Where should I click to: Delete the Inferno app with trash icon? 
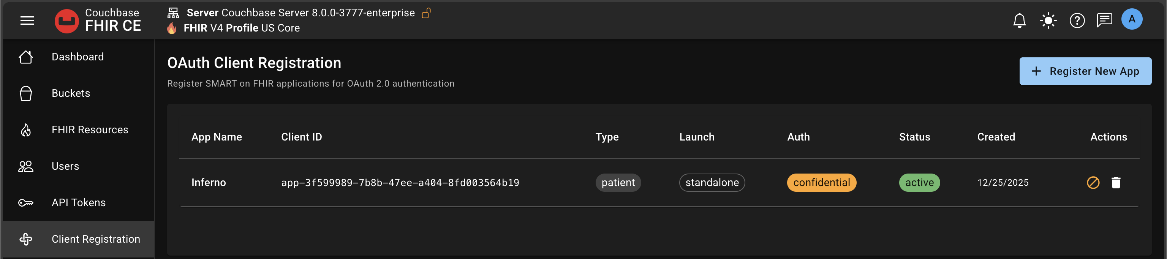pyautogui.click(x=1116, y=182)
